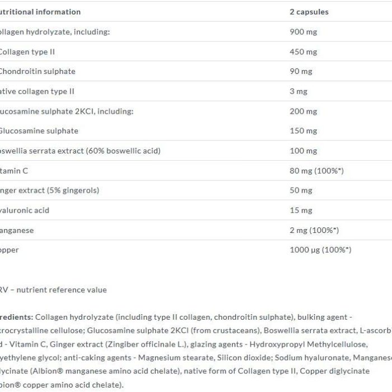Click the Ingredients paragraph heading
This screenshot has height=392, width=392.
coord(16,318)
